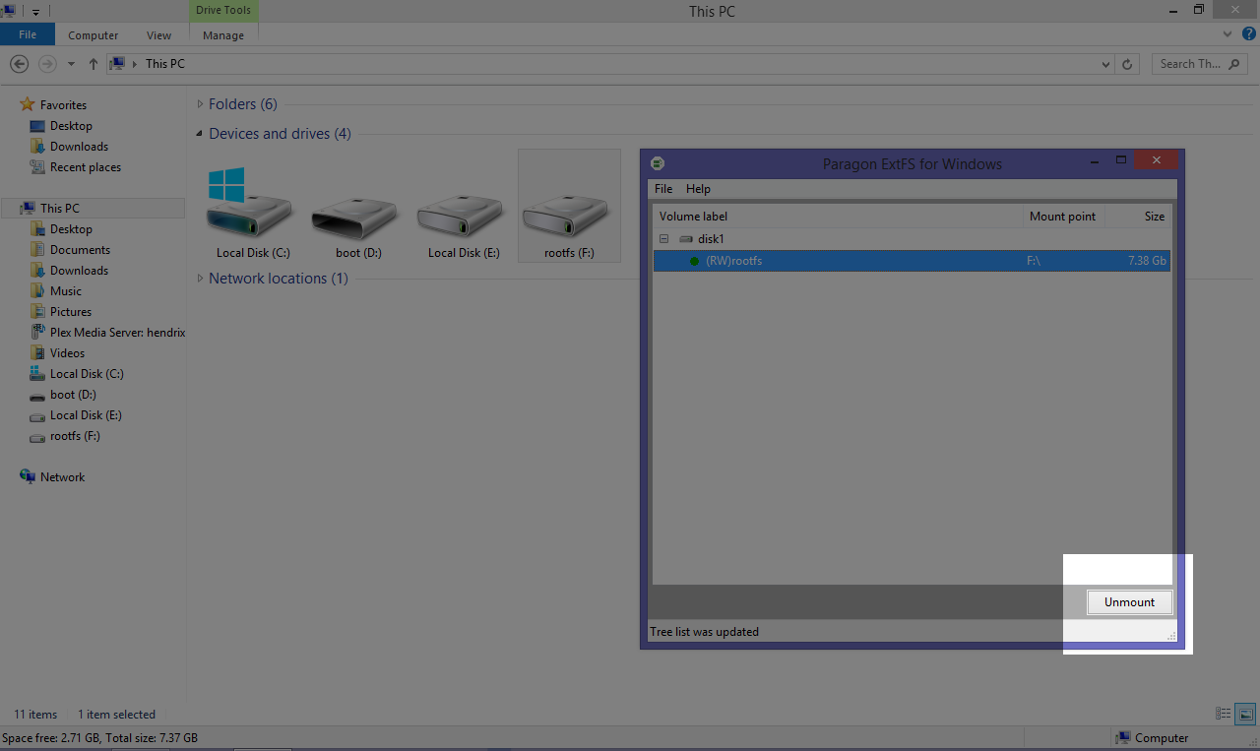Collapse the Network locations (1) group

[201, 279]
